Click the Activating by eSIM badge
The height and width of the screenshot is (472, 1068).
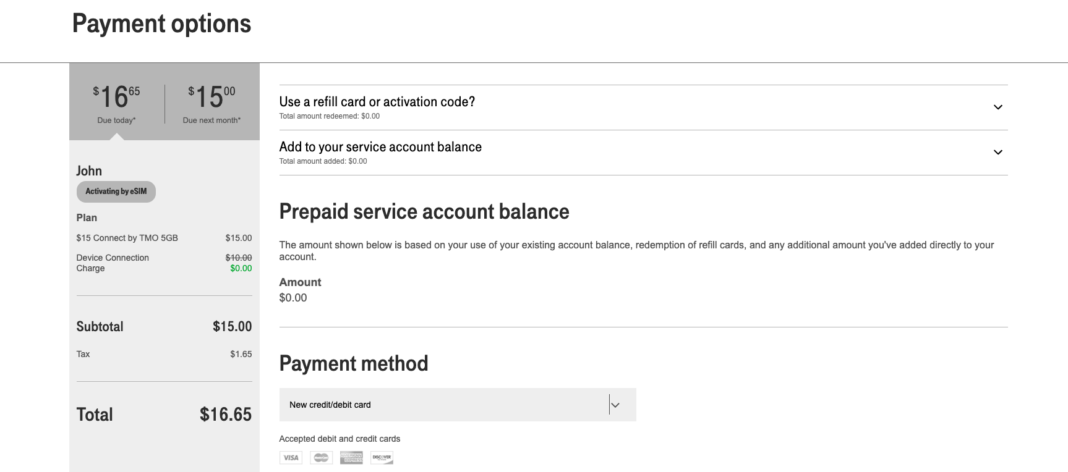click(116, 192)
